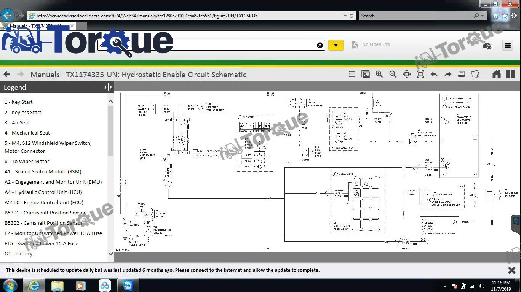
Task: Select legend entry A1 - Sealed Switch Module
Action: click(x=43, y=171)
